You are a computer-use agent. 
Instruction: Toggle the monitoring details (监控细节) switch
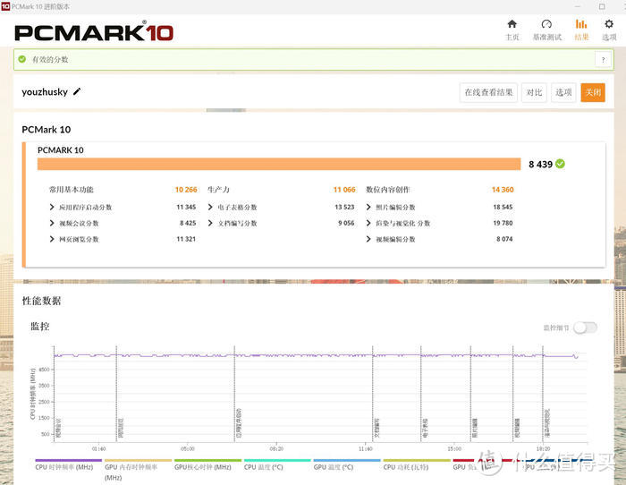point(585,328)
